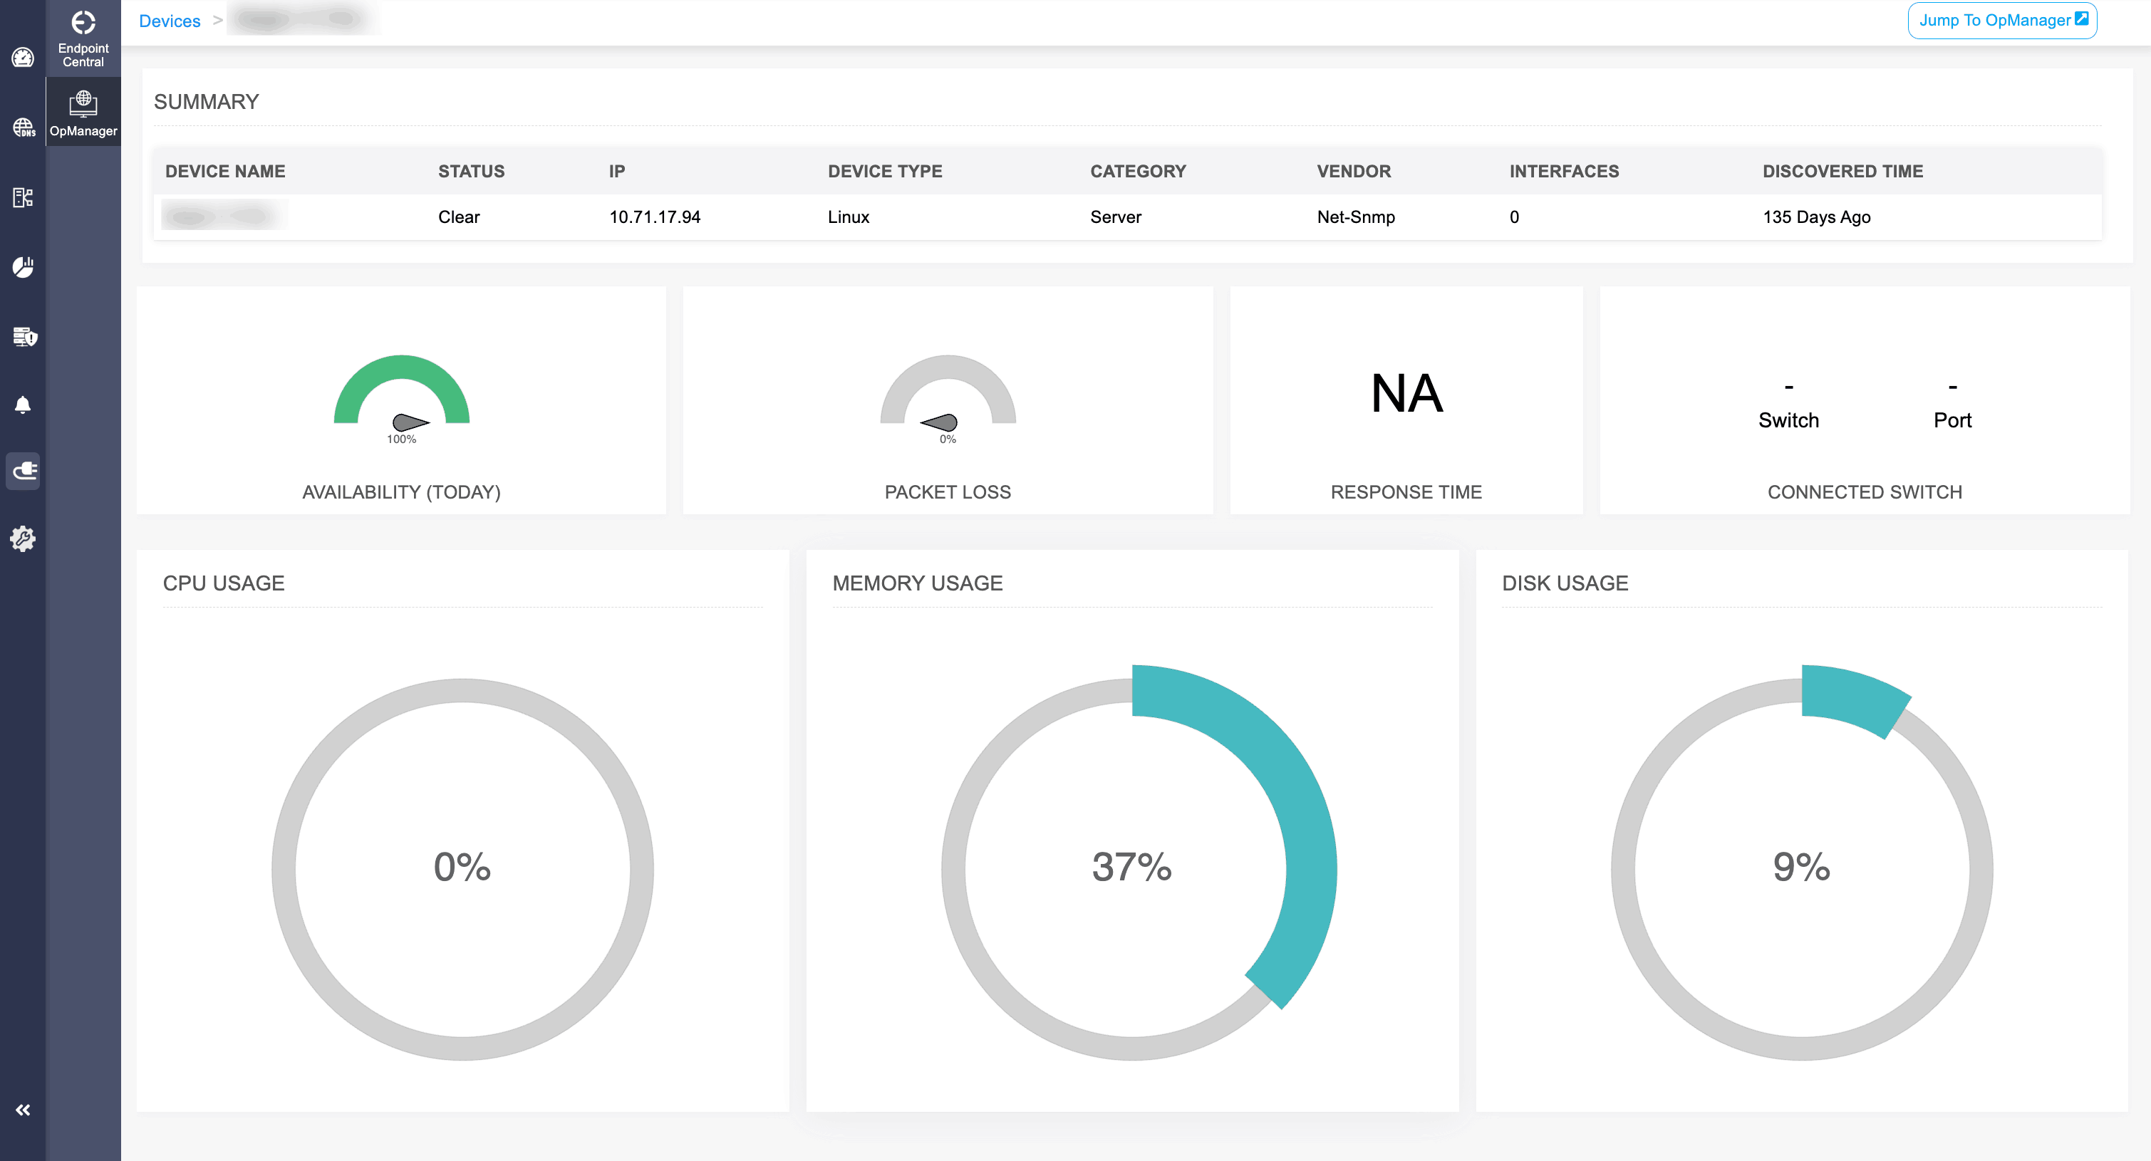Open the notifications bell icon
The height and width of the screenshot is (1161, 2151).
(23, 404)
